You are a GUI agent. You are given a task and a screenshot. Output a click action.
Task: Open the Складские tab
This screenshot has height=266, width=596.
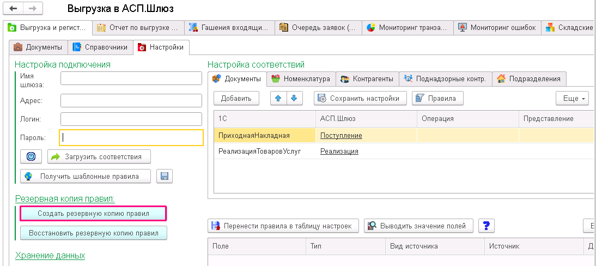pyautogui.click(x=569, y=28)
